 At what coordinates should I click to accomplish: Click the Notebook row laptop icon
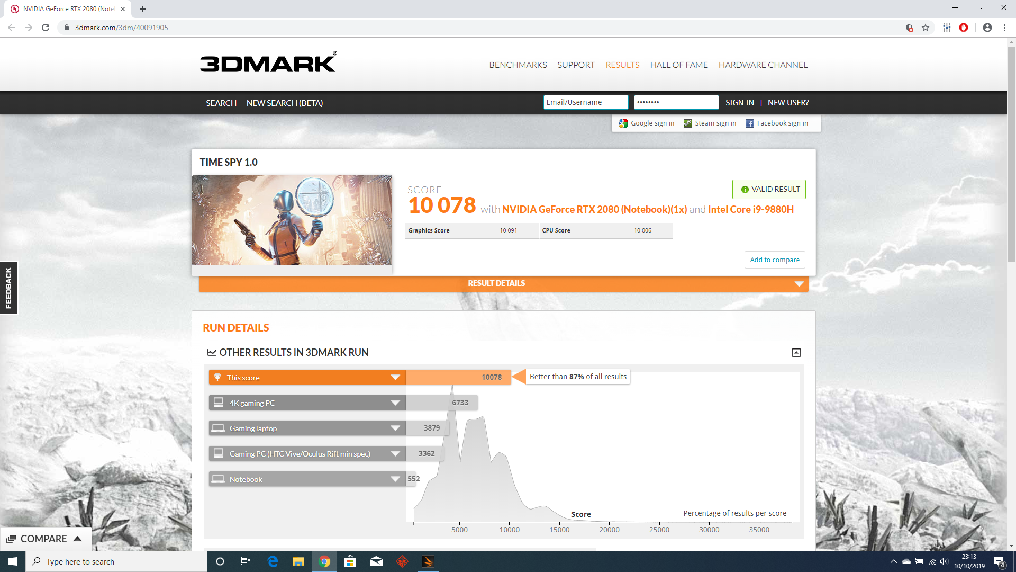(218, 479)
